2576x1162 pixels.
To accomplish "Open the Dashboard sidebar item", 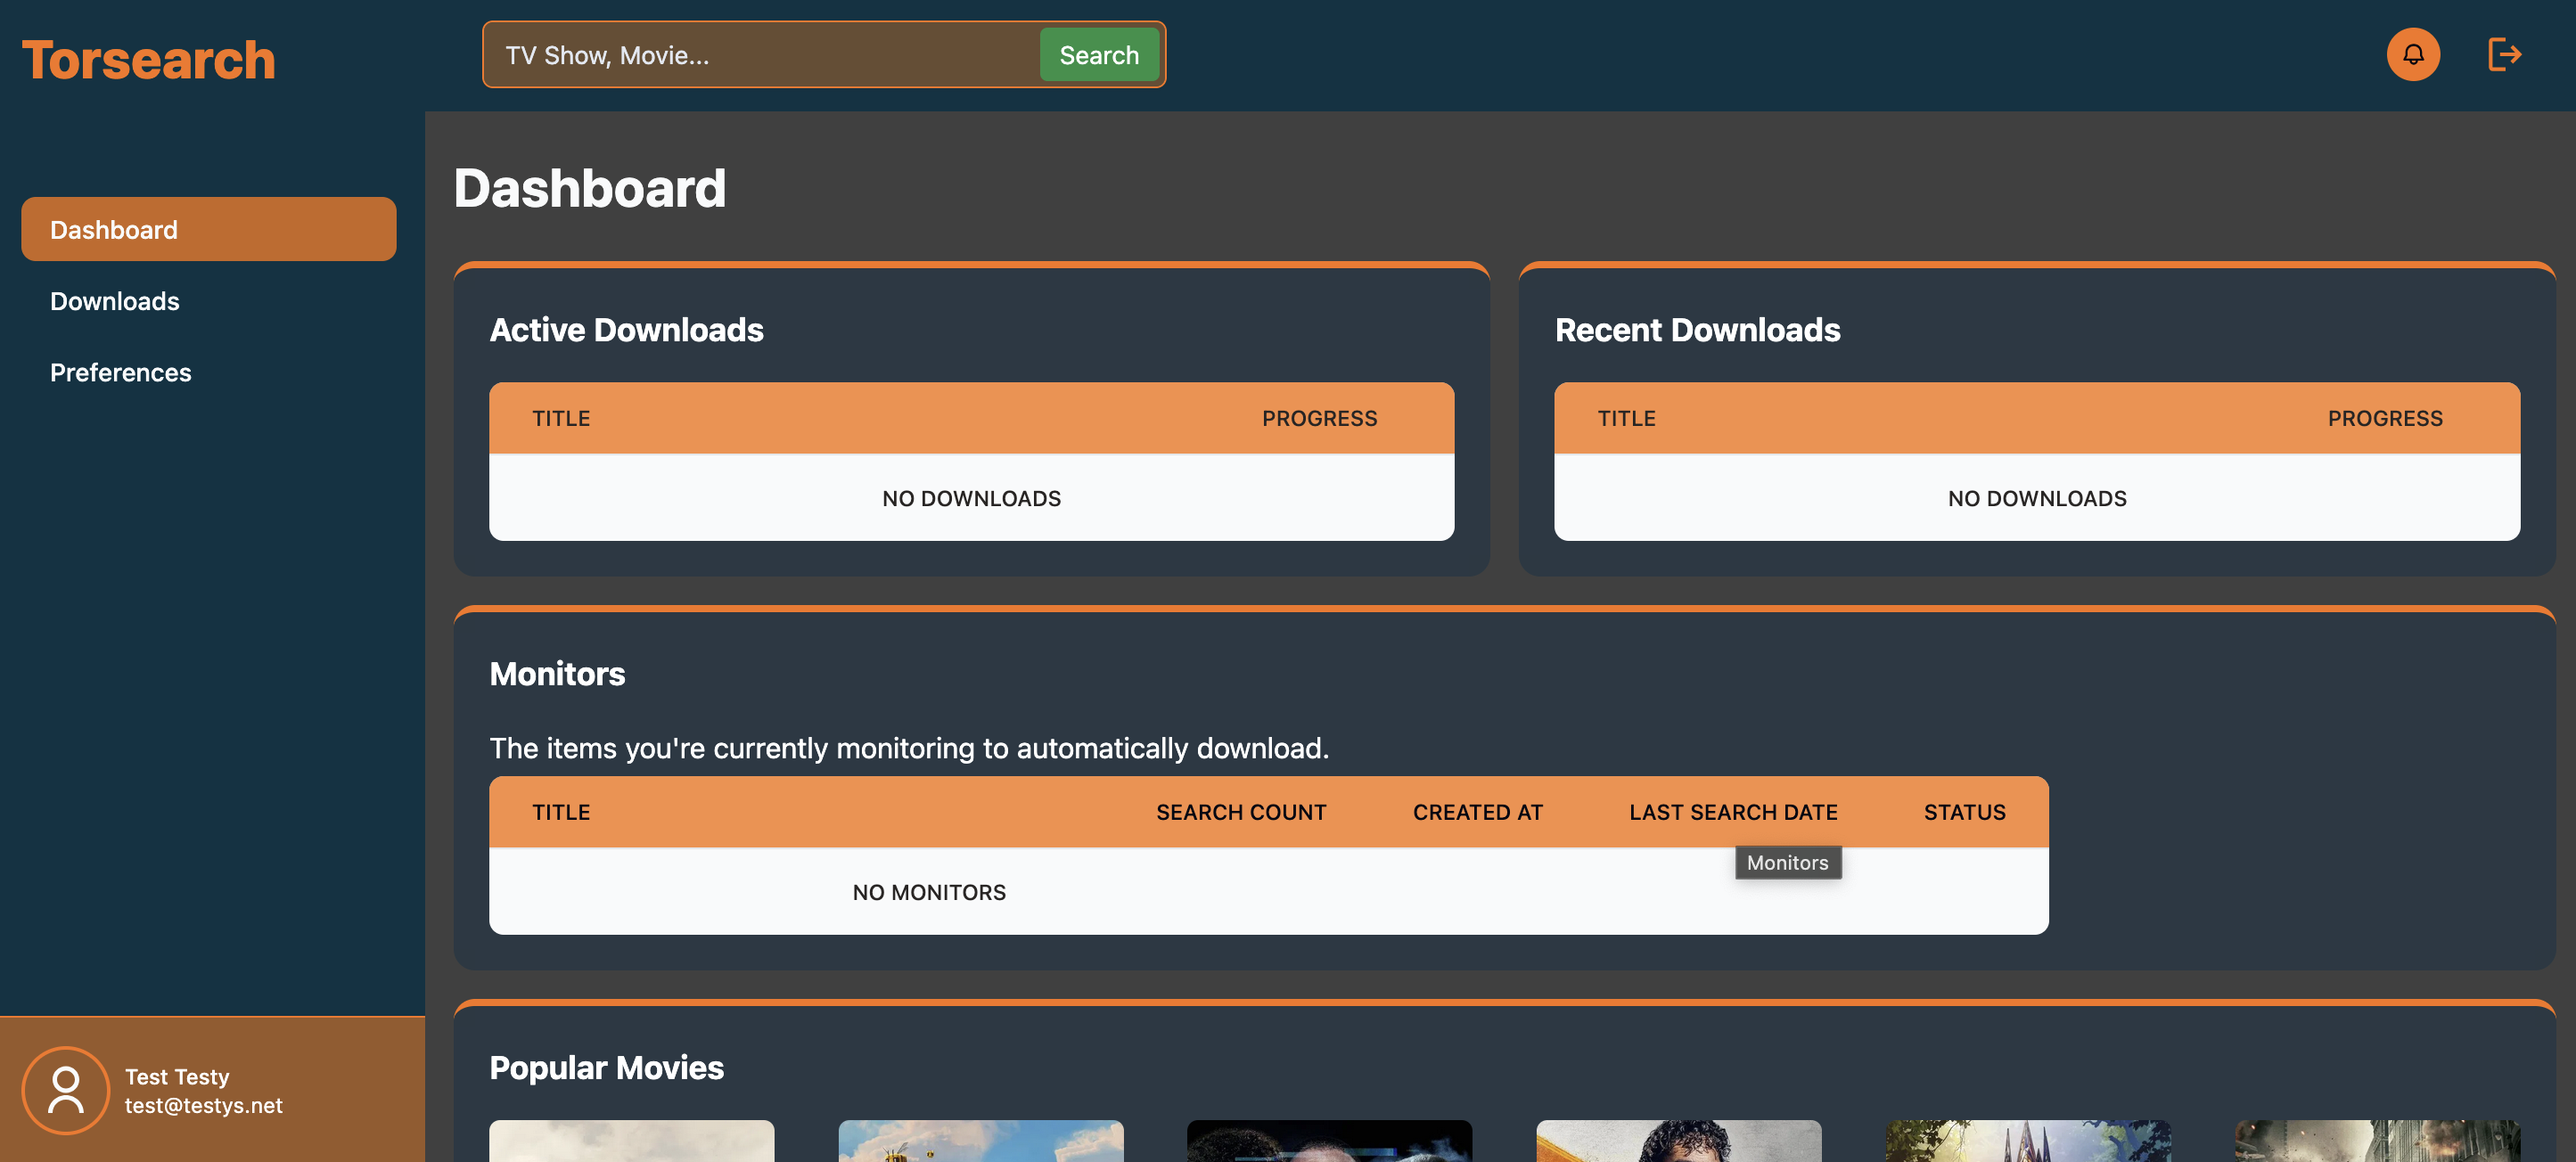I will (x=208, y=229).
